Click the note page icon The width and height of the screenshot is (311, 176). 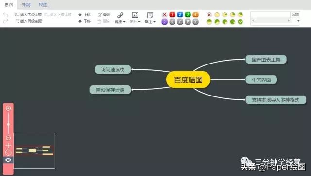tap(150, 15)
